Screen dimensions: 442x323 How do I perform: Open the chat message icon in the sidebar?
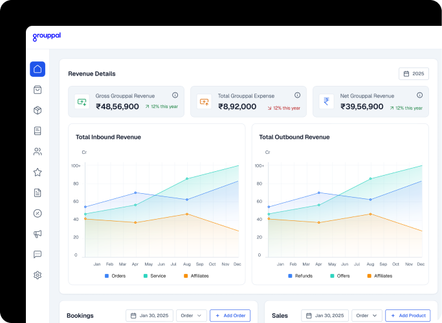[38, 255]
